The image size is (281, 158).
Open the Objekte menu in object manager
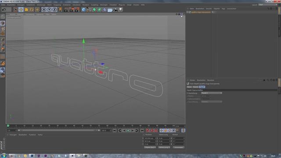[x=216, y=9]
